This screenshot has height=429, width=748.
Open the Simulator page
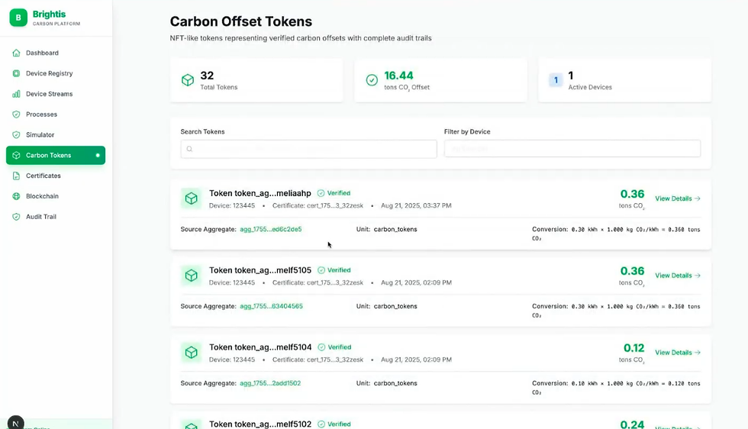coord(56,135)
